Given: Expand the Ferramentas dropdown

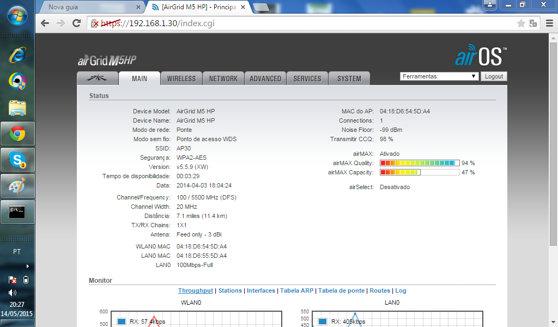Looking at the screenshot, I should click(x=439, y=76).
